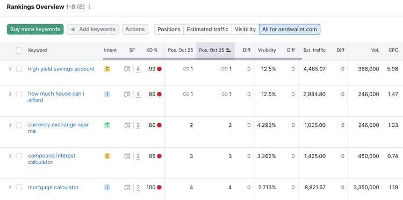Open the currency exchange near me link
The height and width of the screenshot is (200, 403).
[x=59, y=128]
